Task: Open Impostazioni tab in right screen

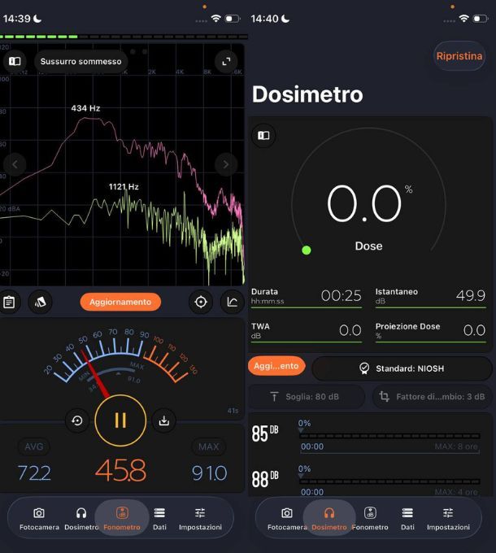Action: coord(448,519)
